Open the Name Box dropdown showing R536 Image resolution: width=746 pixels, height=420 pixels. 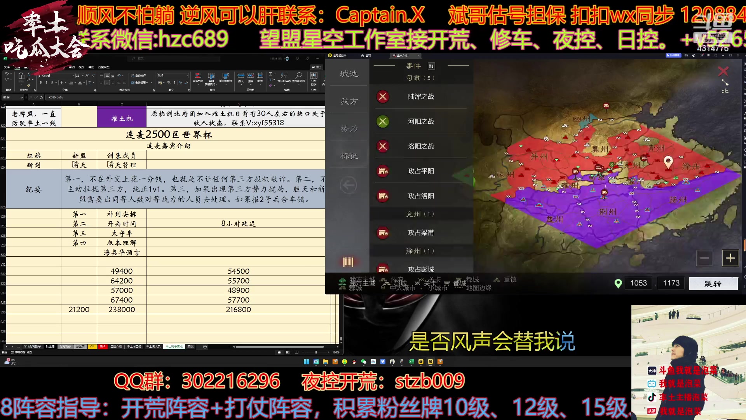coord(21,98)
